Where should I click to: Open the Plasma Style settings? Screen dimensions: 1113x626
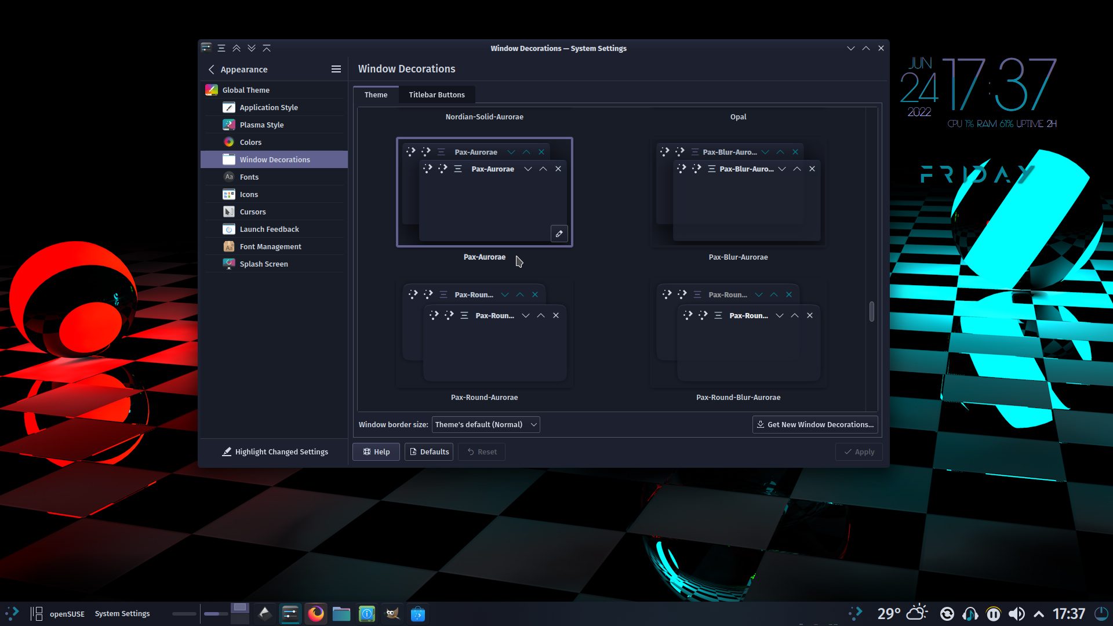click(274, 125)
